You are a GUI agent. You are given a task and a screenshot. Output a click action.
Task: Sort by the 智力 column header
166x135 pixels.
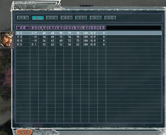point(59,28)
